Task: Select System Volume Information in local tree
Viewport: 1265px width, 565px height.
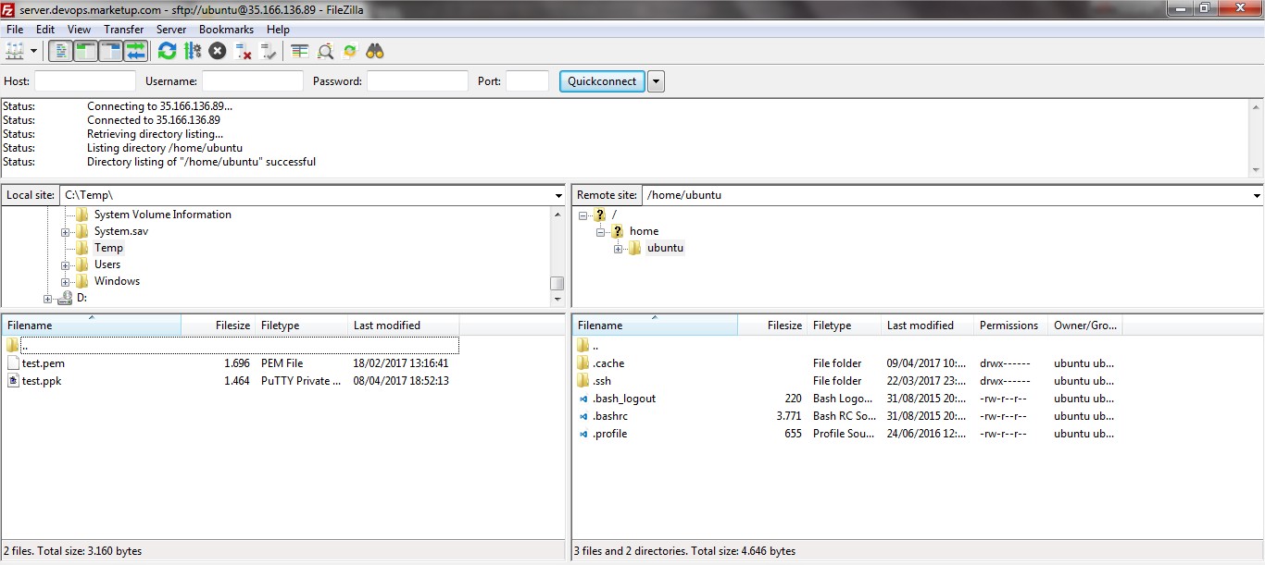Action: click(163, 215)
